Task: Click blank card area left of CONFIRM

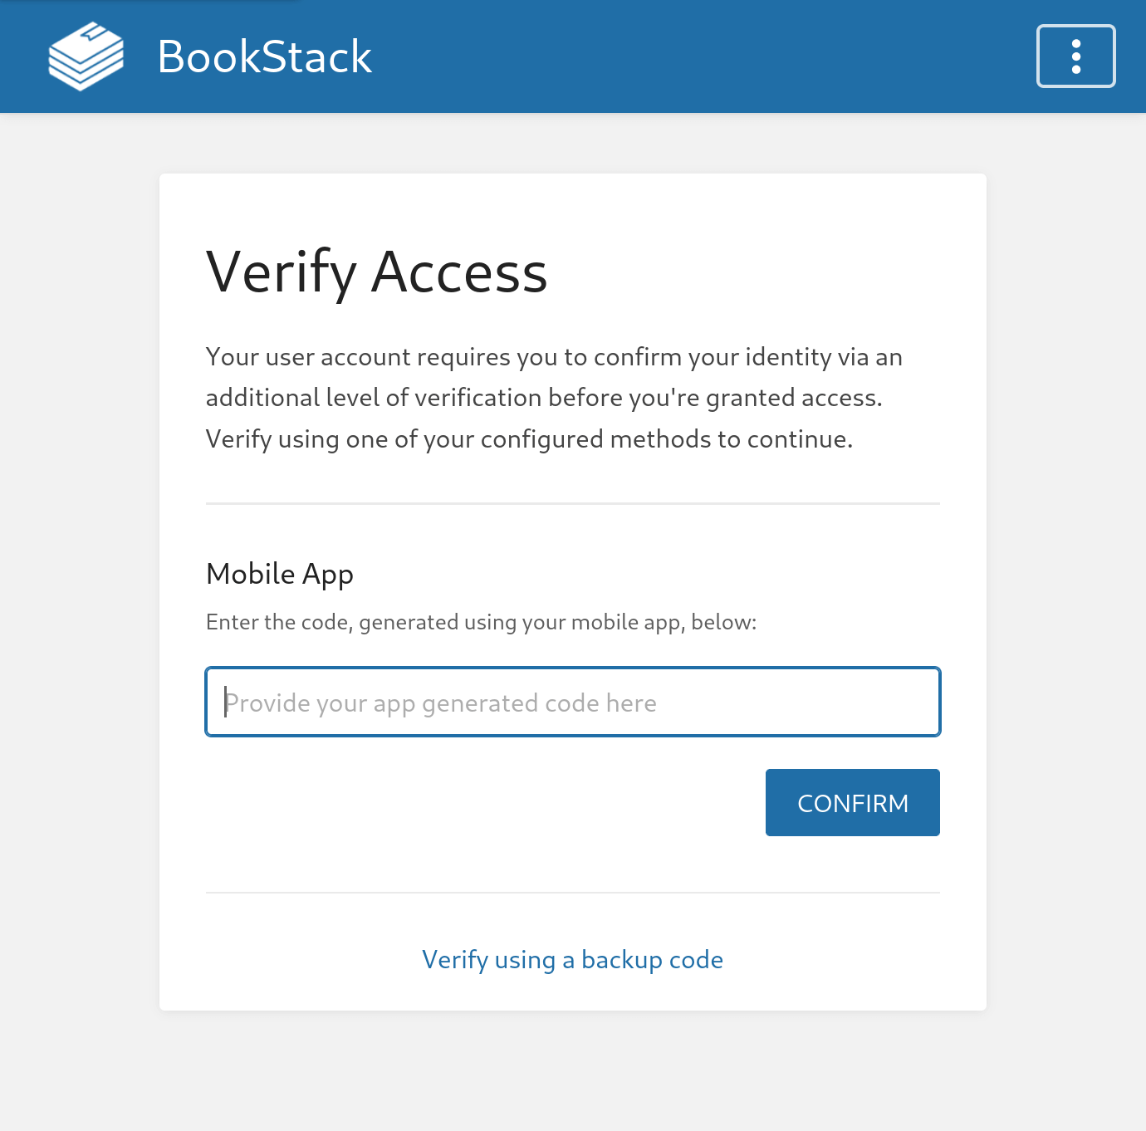Action: click(482, 802)
